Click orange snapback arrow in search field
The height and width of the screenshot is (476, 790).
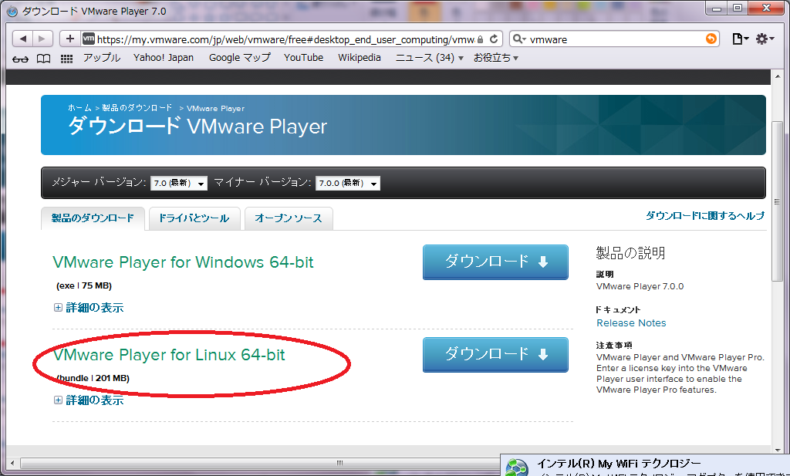pyautogui.click(x=711, y=39)
